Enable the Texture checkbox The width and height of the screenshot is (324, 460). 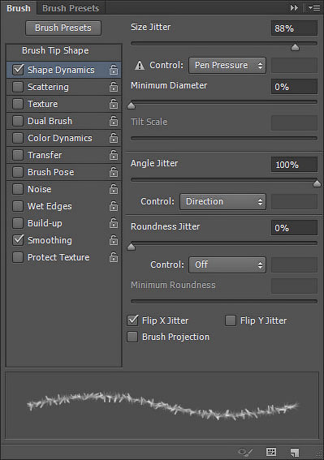[x=18, y=104]
